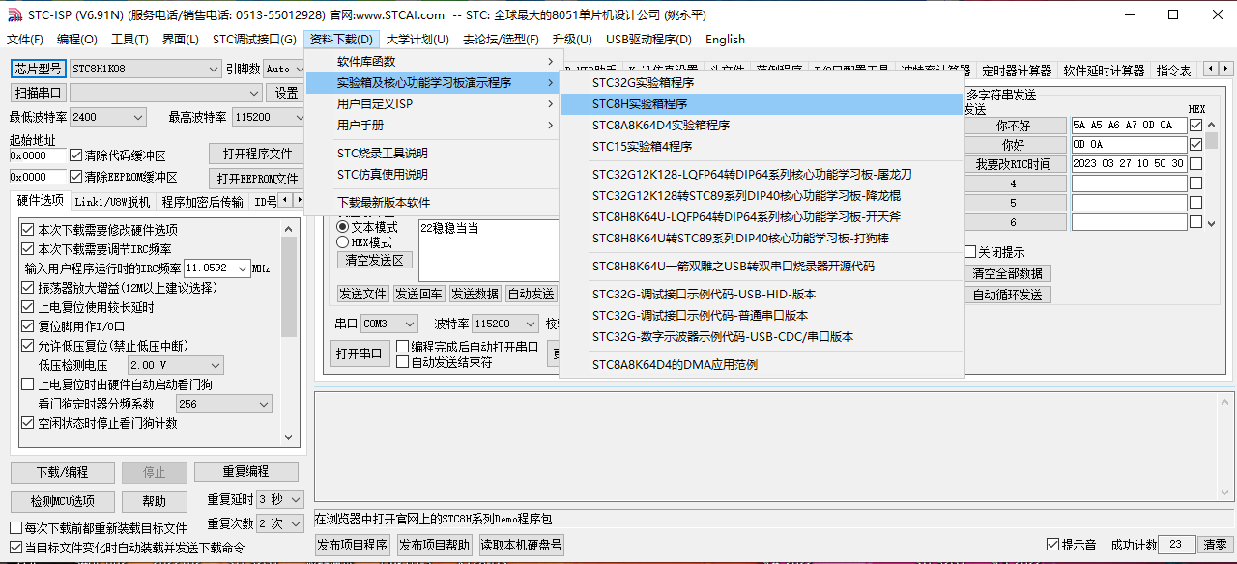Screen dimensions: 1237x564
Task: Open the 最低波特率 2400 dropdown
Action: [x=107, y=117]
